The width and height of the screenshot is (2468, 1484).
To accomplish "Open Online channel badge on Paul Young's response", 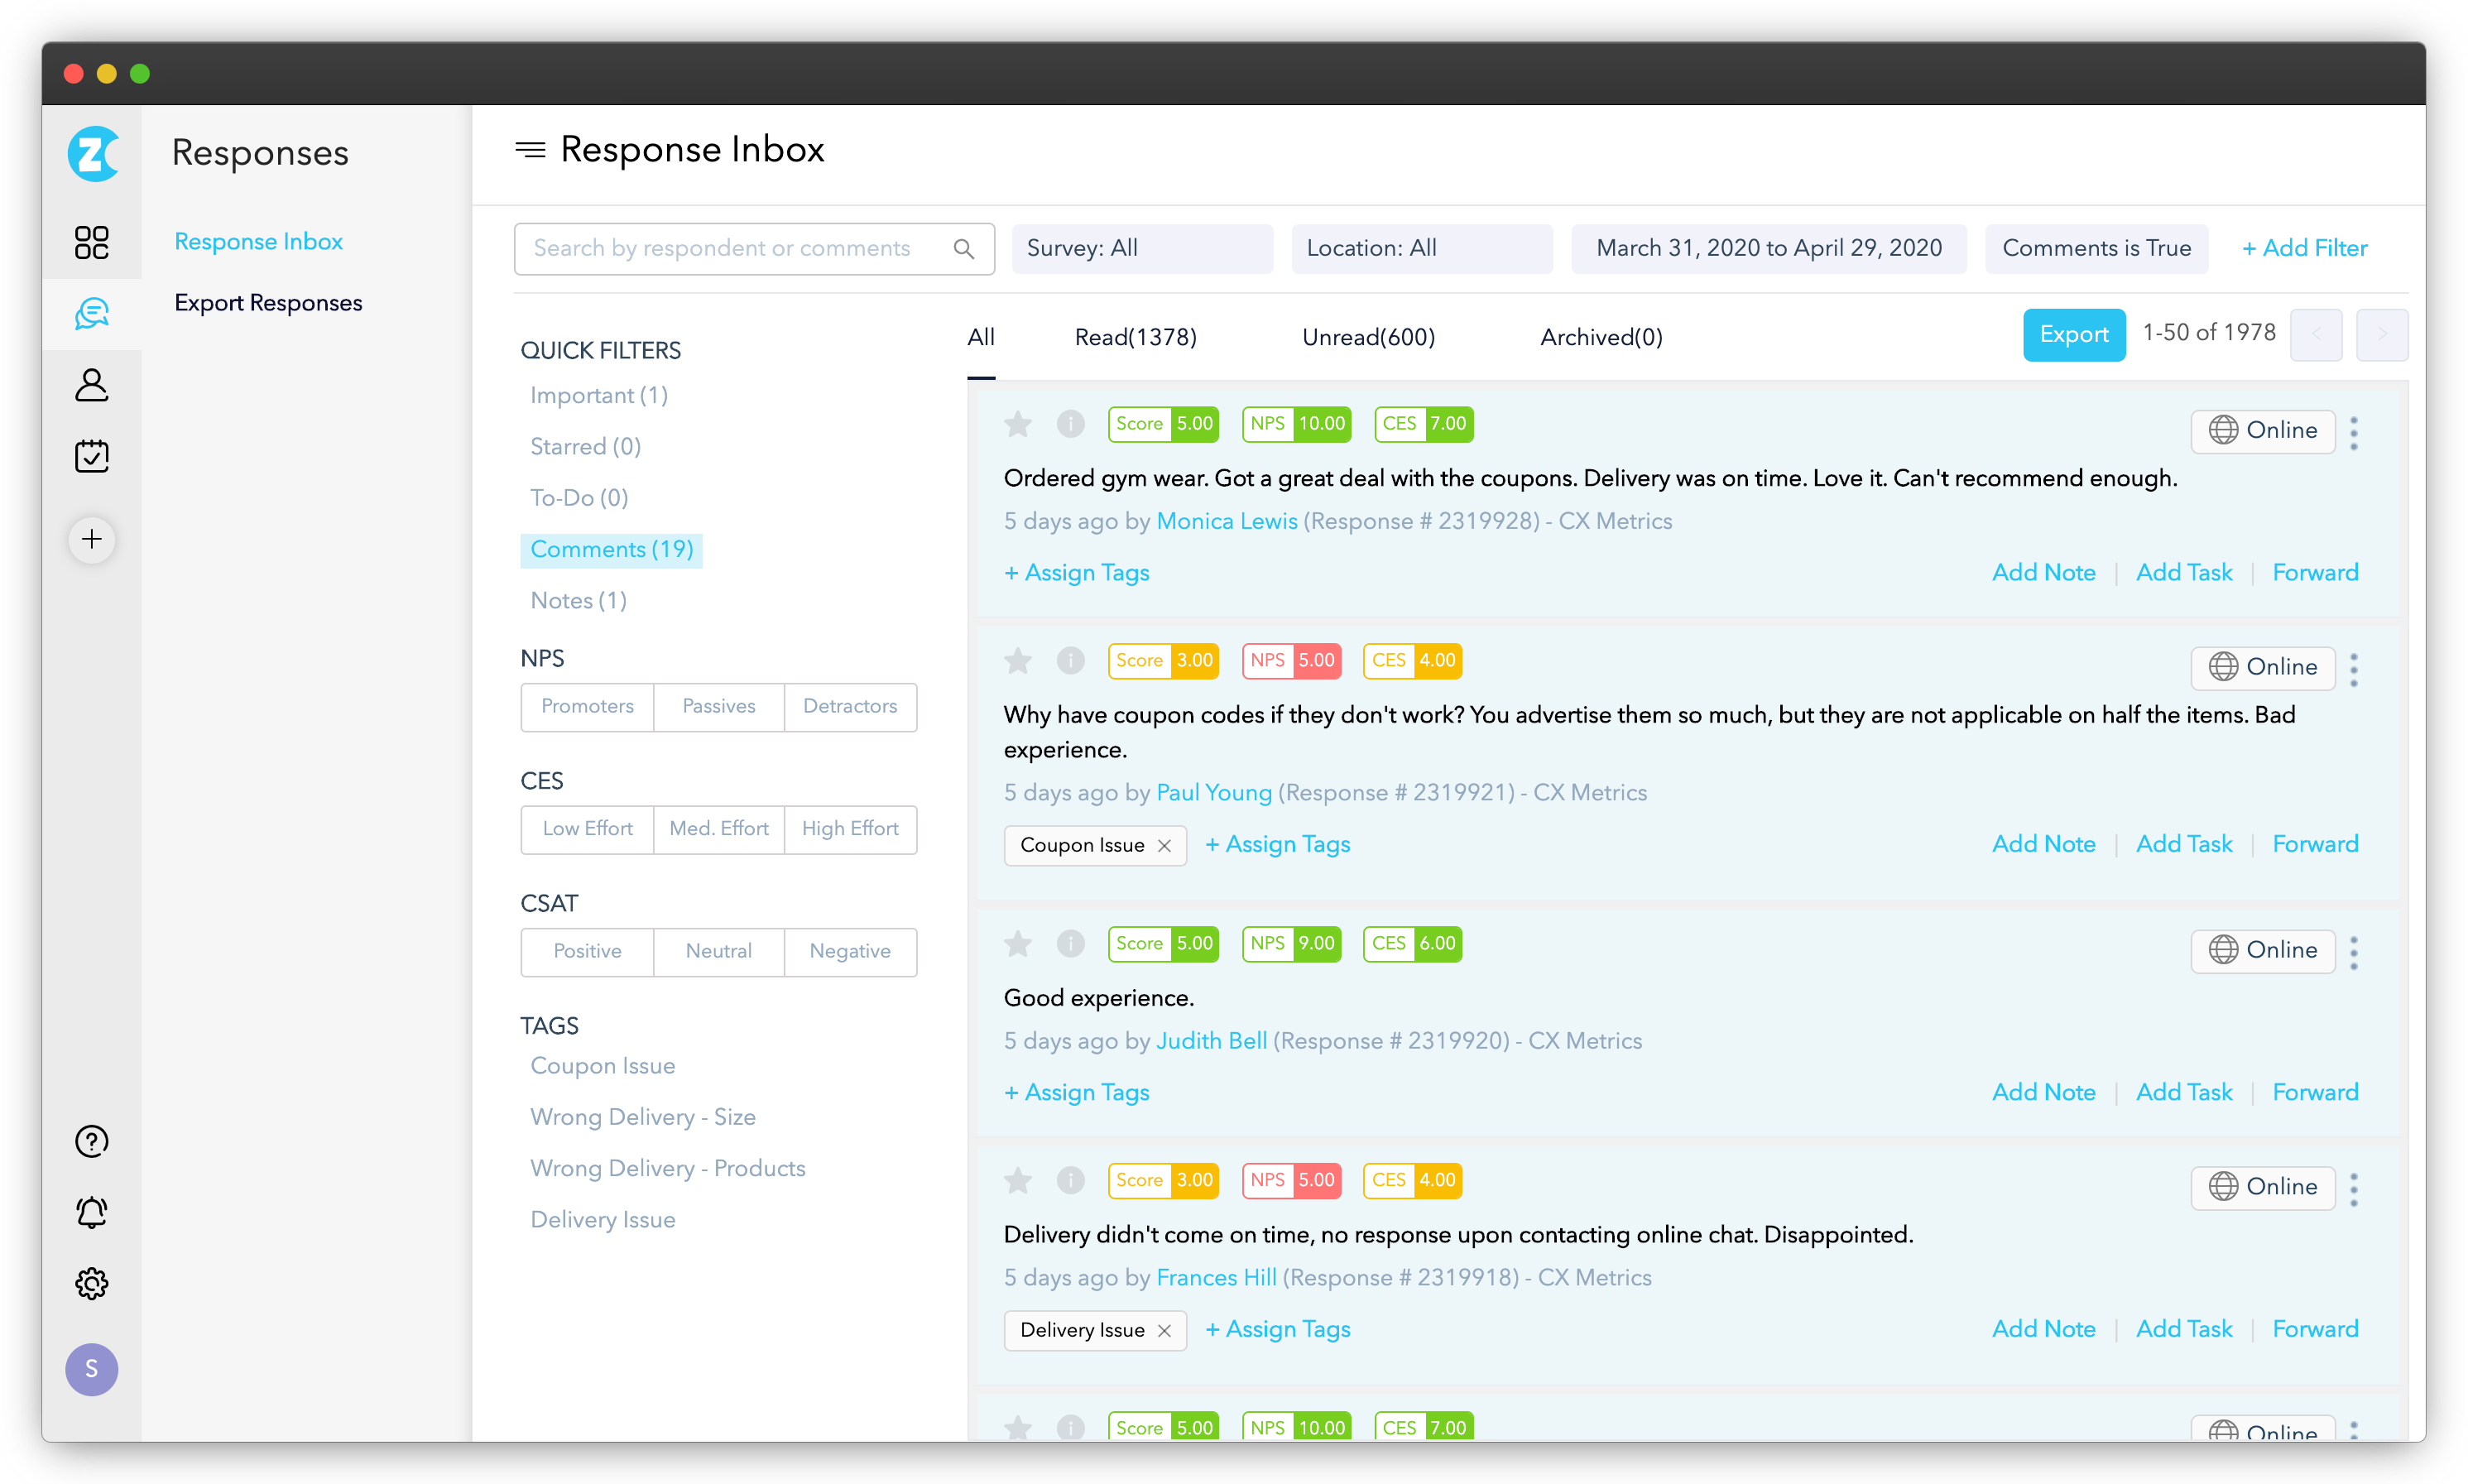I will [2263, 668].
